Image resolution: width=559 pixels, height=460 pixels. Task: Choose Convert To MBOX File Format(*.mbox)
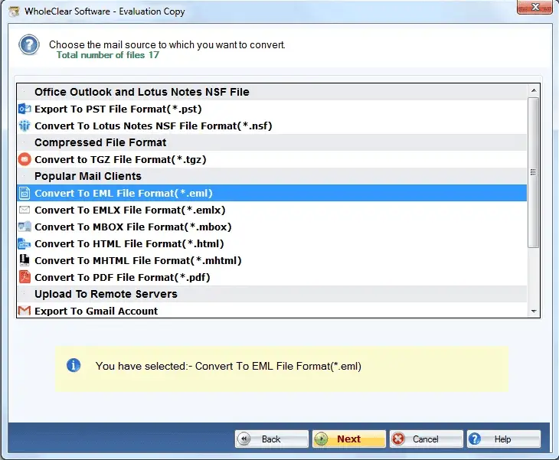(x=272, y=227)
